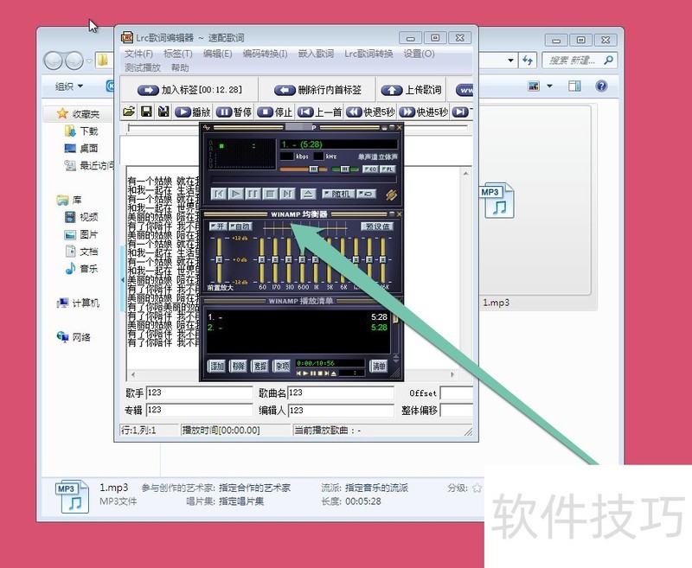Viewport: 692px width, 568px height.
Task: Click the 停止 stop button in Lrc editor
Action: point(275,112)
